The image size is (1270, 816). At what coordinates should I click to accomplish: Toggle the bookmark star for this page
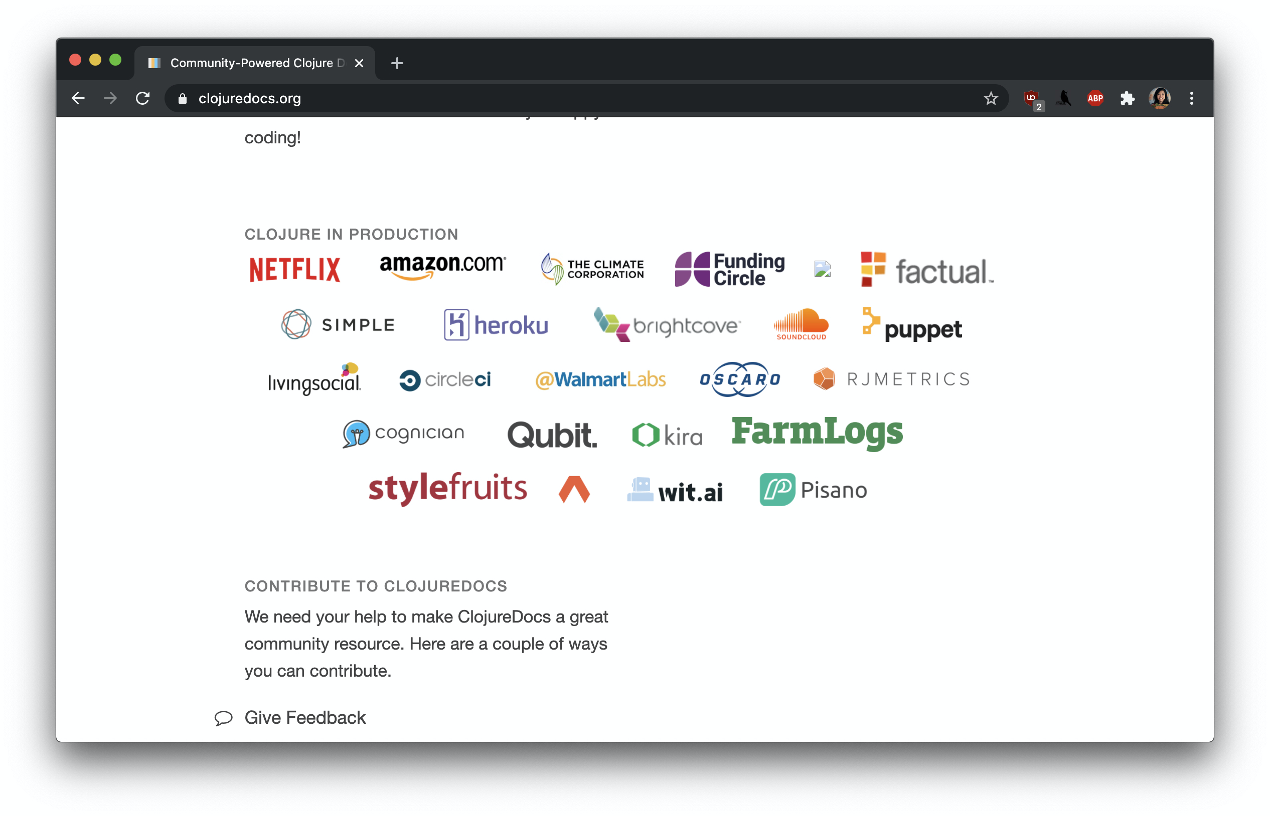coord(991,98)
